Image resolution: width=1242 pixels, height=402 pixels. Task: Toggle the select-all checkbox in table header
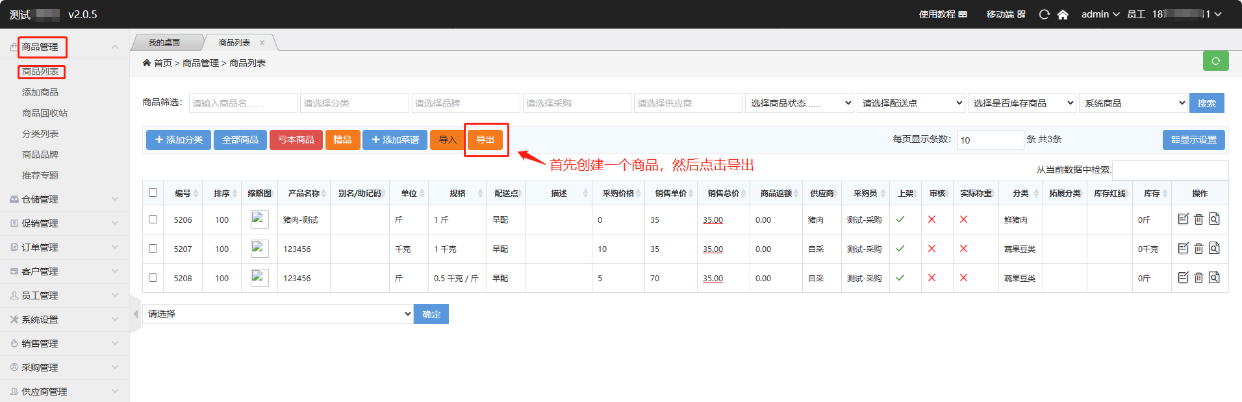coord(153,193)
